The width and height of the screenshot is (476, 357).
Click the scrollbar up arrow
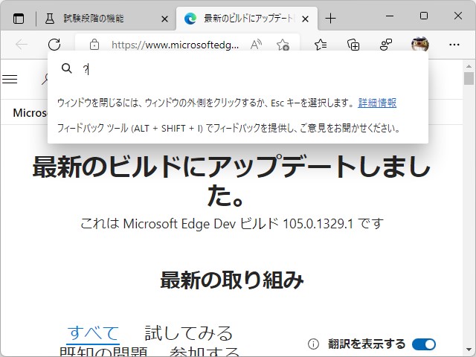469,66
